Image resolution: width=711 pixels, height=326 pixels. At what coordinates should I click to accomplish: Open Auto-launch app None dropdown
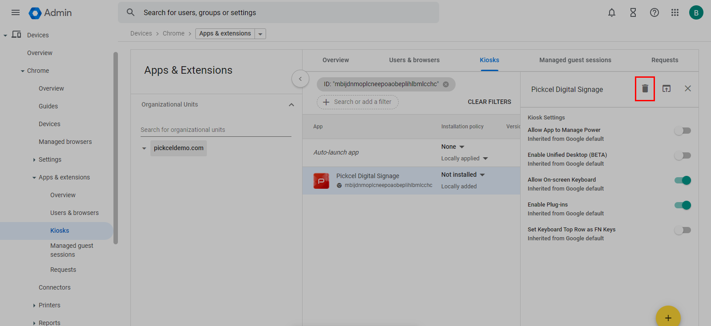(x=453, y=147)
